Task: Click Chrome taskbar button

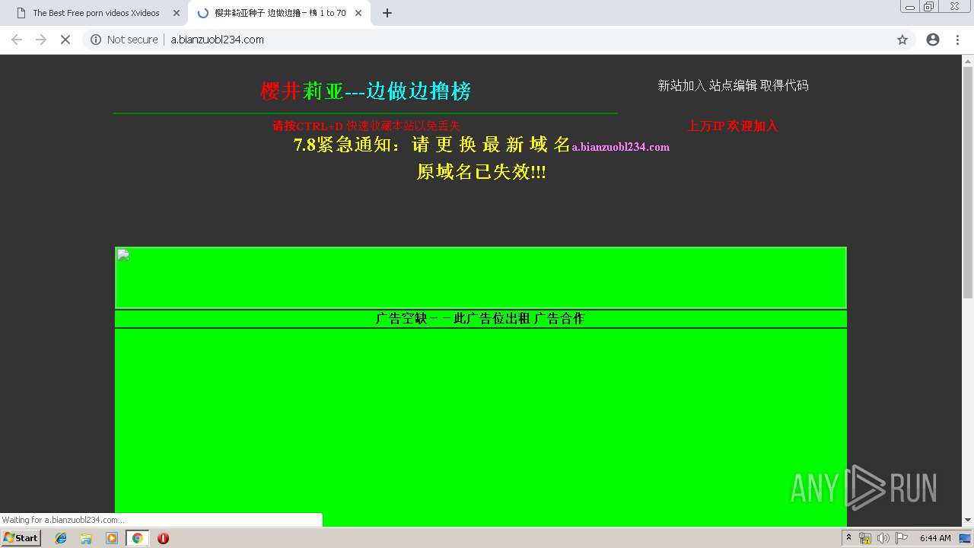Action: click(137, 538)
